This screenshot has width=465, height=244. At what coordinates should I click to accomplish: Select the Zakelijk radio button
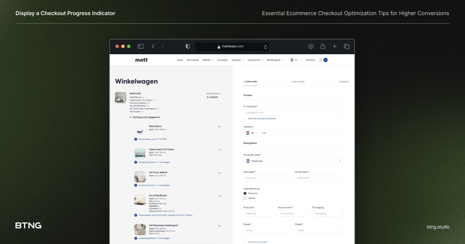click(x=245, y=198)
